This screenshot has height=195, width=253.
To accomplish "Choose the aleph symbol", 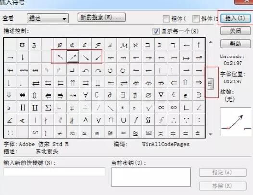I will pos(136,45).
